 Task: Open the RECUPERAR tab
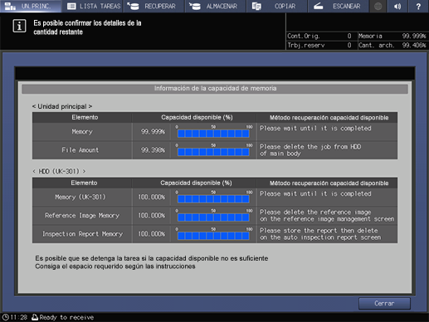[154, 6]
